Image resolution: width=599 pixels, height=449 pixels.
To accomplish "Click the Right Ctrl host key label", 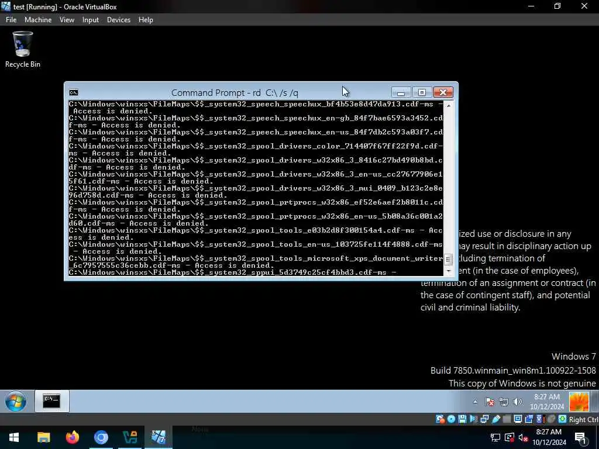I will tap(584, 420).
